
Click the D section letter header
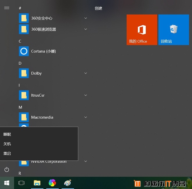tap(20, 63)
